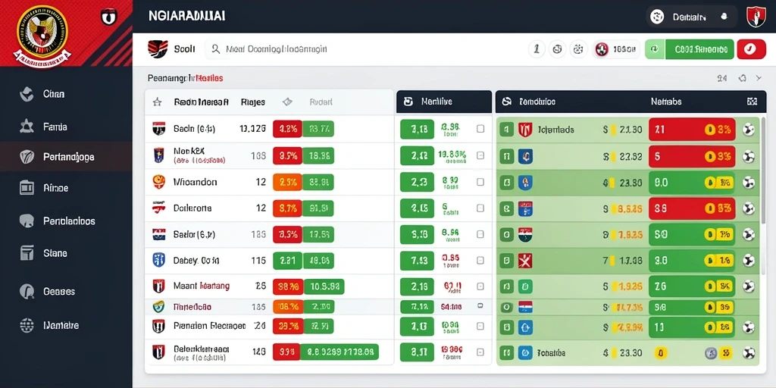Click the red round-icon button at toolbar end

coord(751,49)
